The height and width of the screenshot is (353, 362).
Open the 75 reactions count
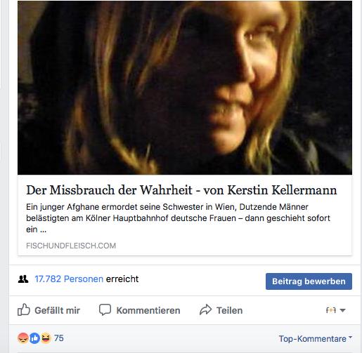click(x=59, y=338)
